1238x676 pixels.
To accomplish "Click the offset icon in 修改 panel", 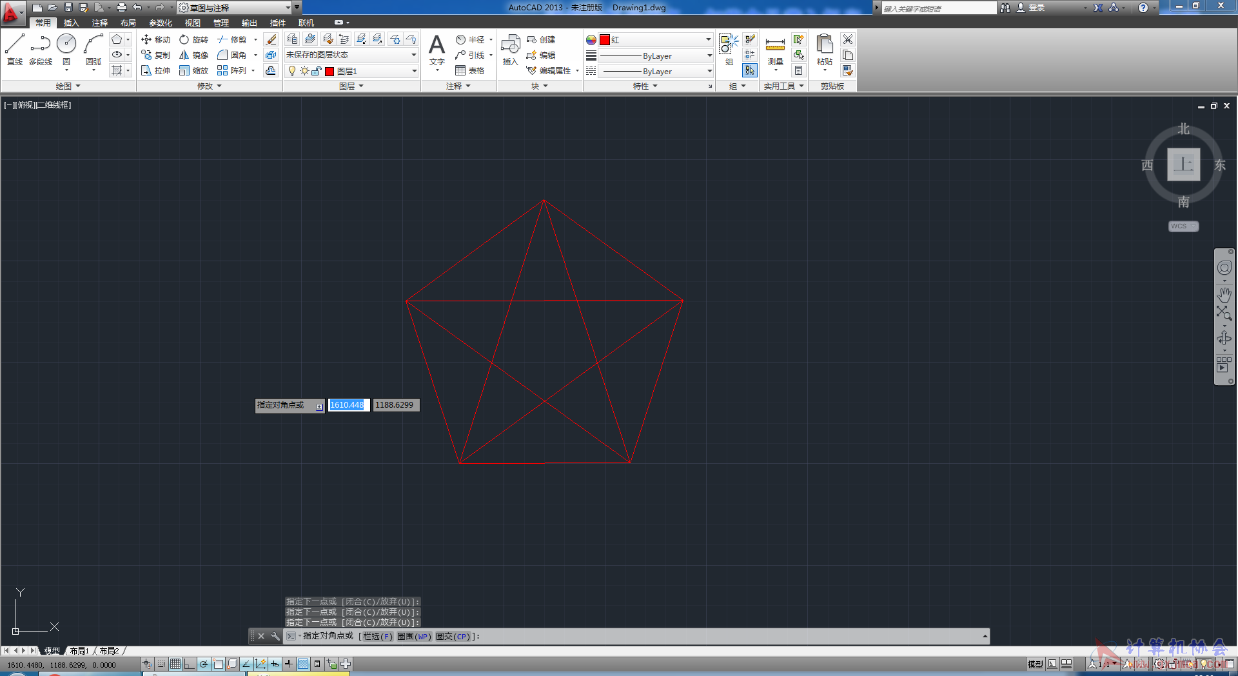I will [x=271, y=70].
